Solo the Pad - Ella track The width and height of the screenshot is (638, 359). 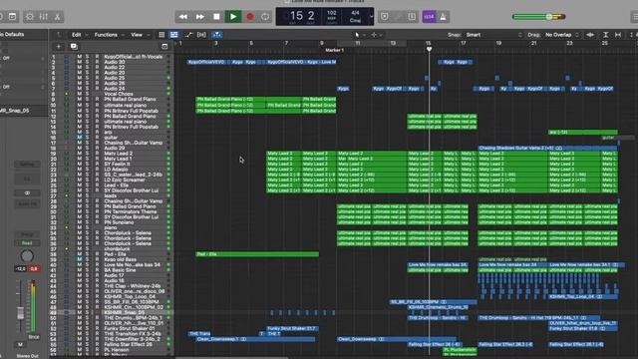click(87, 254)
